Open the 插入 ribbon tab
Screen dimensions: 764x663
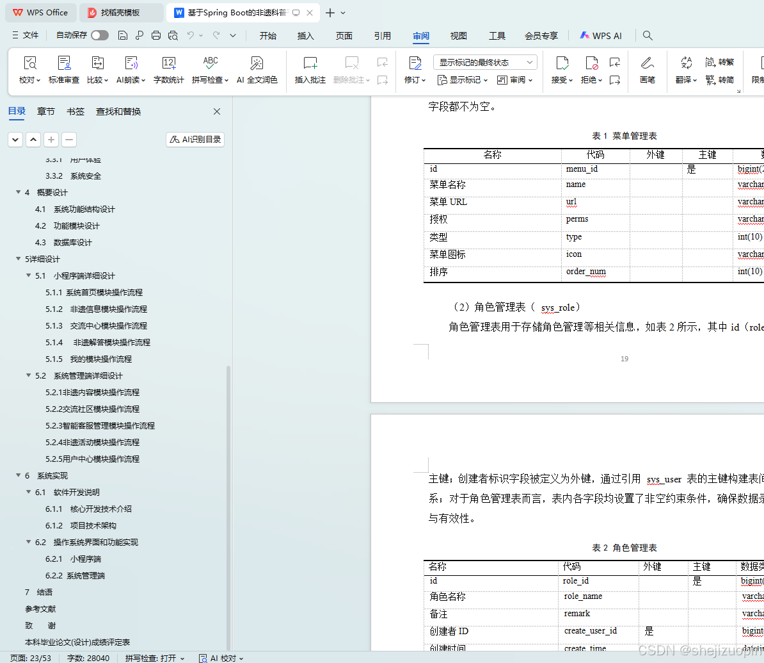click(x=305, y=36)
